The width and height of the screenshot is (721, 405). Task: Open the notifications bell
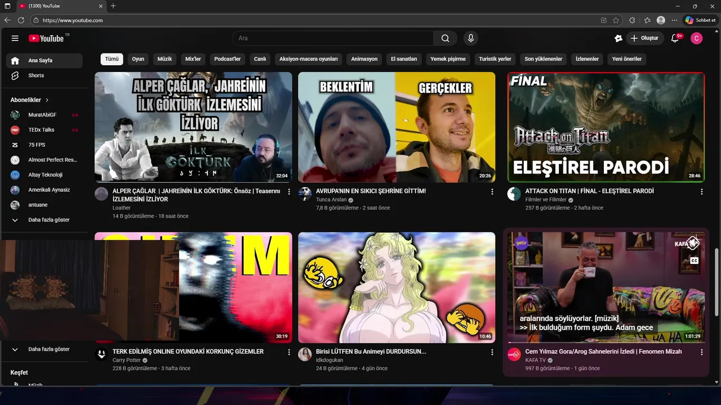675,38
